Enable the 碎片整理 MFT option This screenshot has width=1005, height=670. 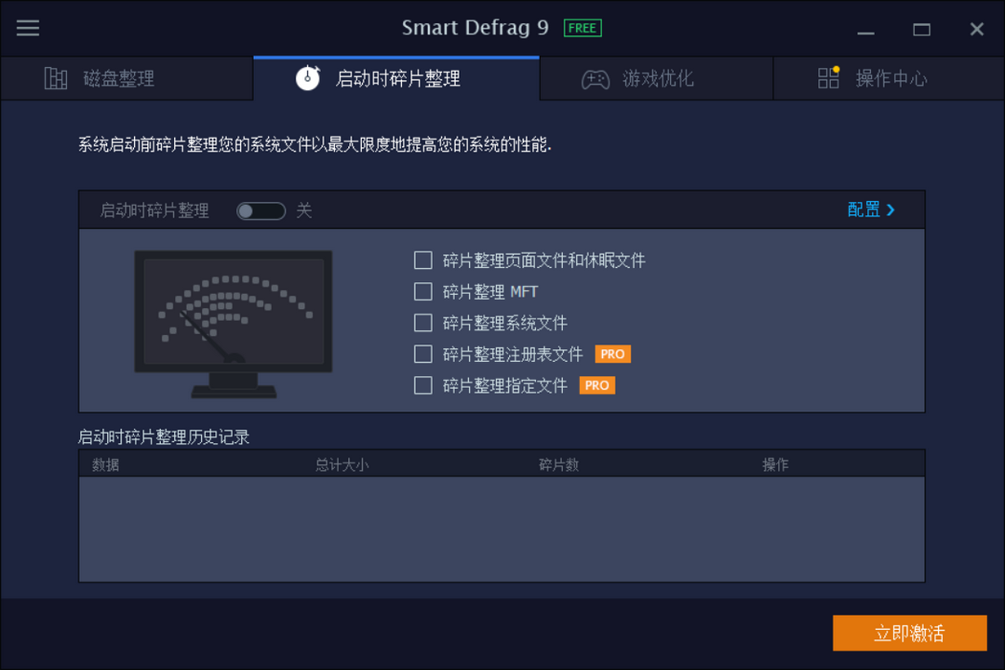pyautogui.click(x=422, y=291)
